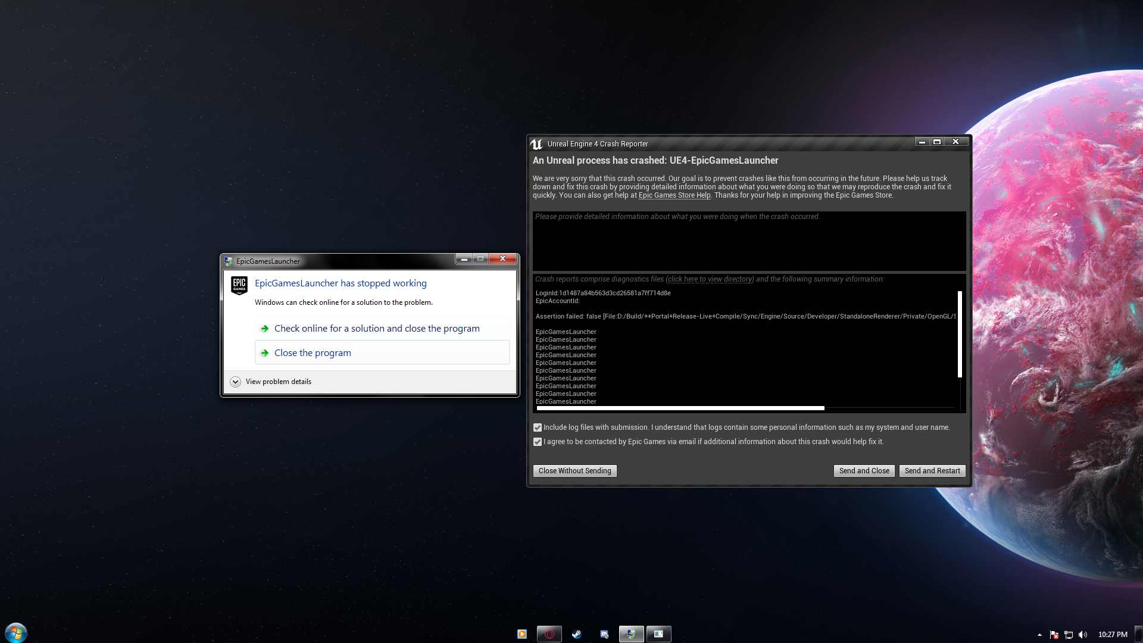Select Send and Close button
1143x643 pixels.
tap(864, 470)
